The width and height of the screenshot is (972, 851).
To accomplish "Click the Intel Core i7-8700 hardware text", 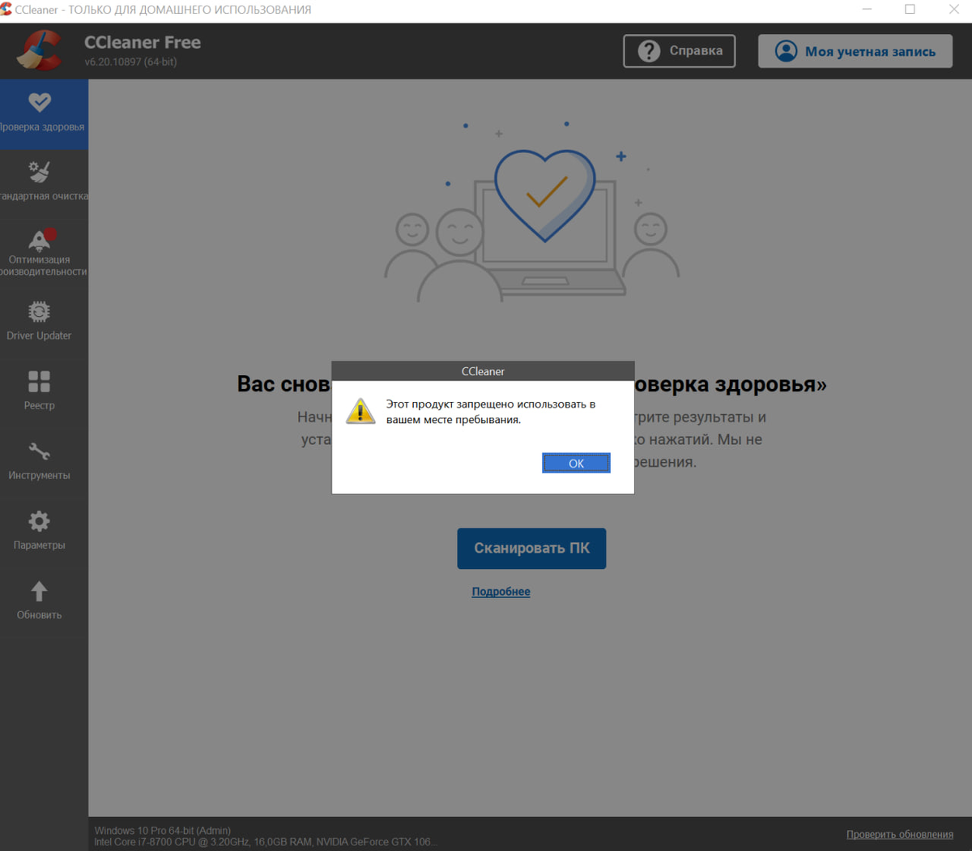I will pos(266,842).
